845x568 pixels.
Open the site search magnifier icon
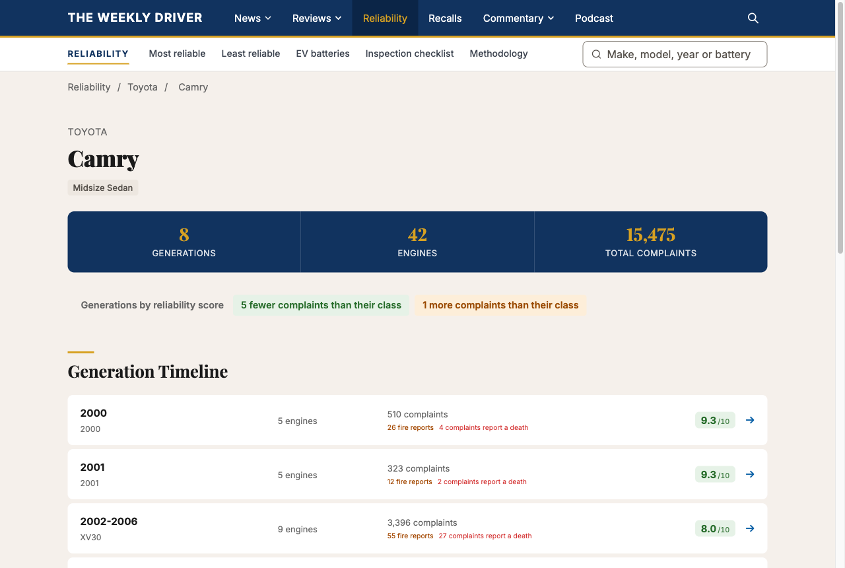coord(753,18)
